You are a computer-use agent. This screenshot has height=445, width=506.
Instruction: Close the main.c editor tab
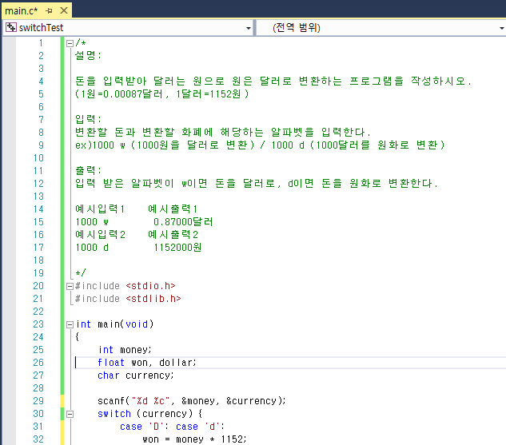[x=64, y=11]
